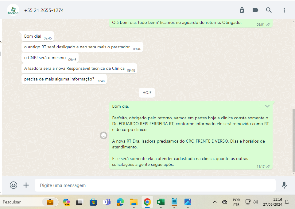Record a voice message with the microphone
Viewport: 295px width, 209px height.
point(284,185)
